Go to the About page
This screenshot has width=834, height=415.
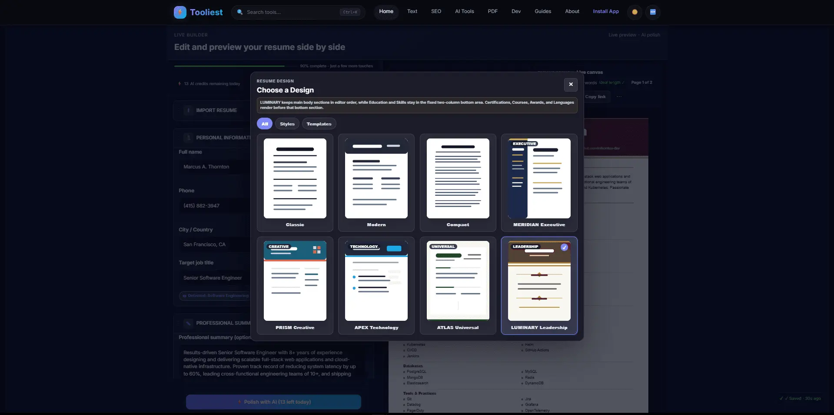point(572,12)
